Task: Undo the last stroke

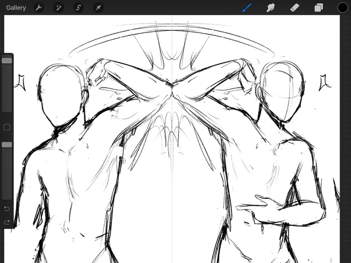Action: pyautogui.click(x=7, y=208)
